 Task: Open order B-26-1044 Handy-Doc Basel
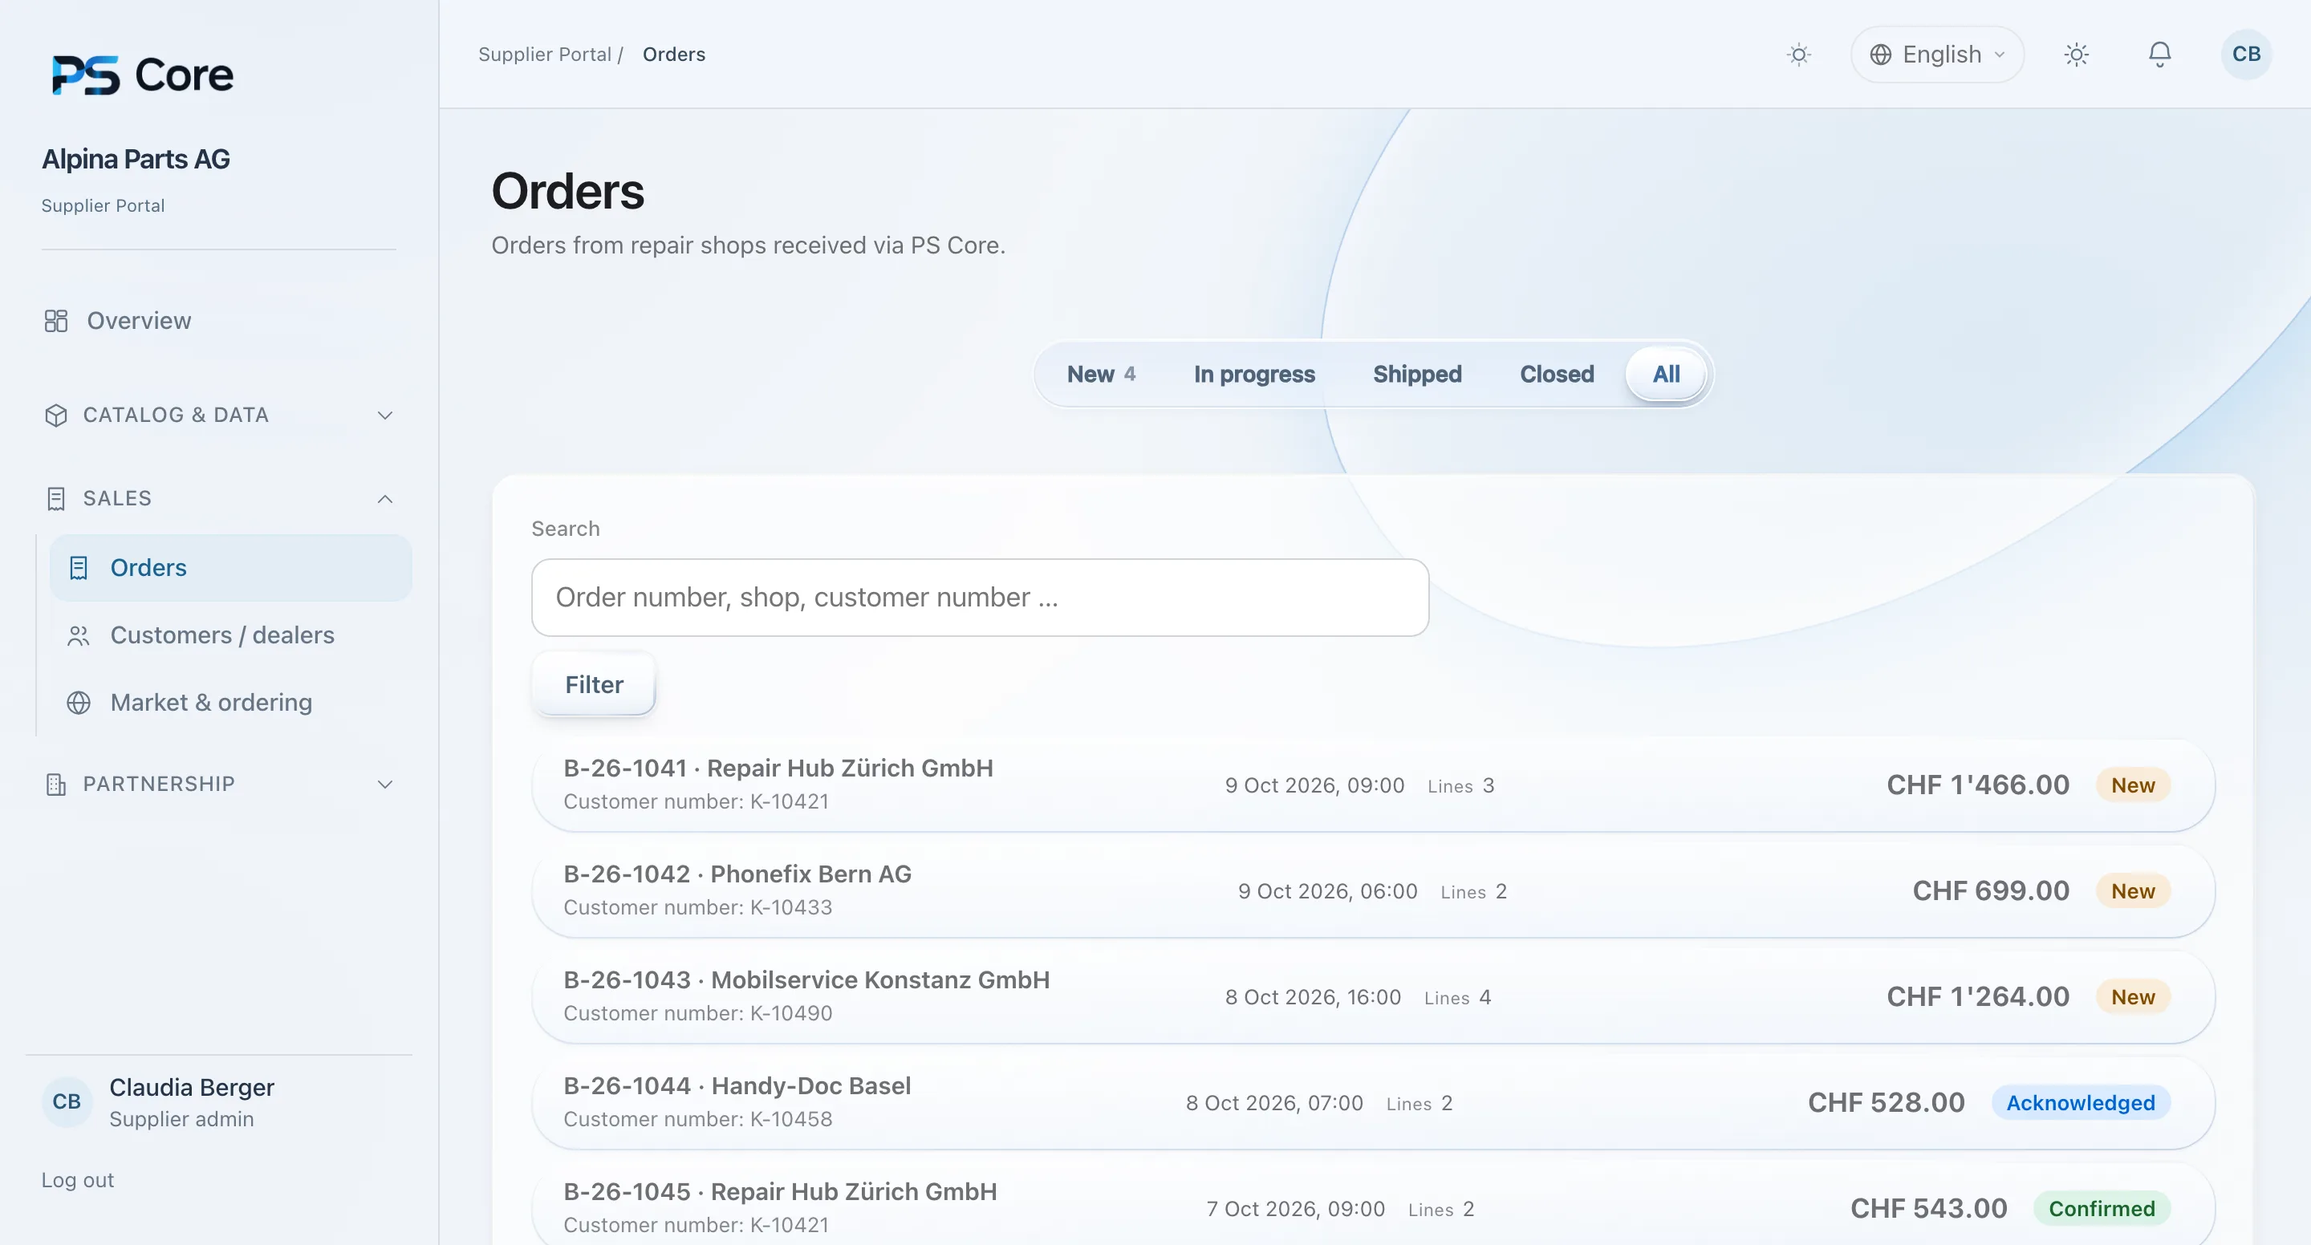(1373, 1102)
